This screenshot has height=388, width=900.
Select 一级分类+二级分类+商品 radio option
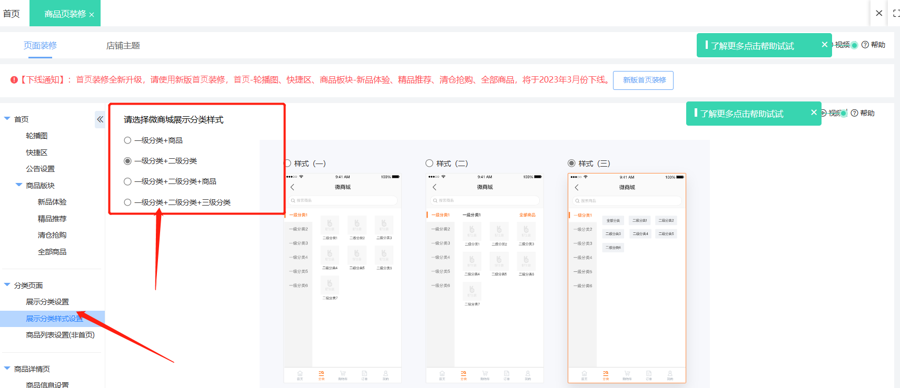[127, 181]
